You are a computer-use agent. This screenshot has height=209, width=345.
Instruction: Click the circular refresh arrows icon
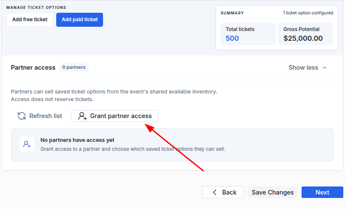(22, 116)
